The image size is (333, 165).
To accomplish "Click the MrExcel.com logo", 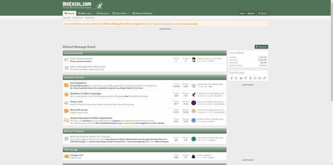I will 83,5.
